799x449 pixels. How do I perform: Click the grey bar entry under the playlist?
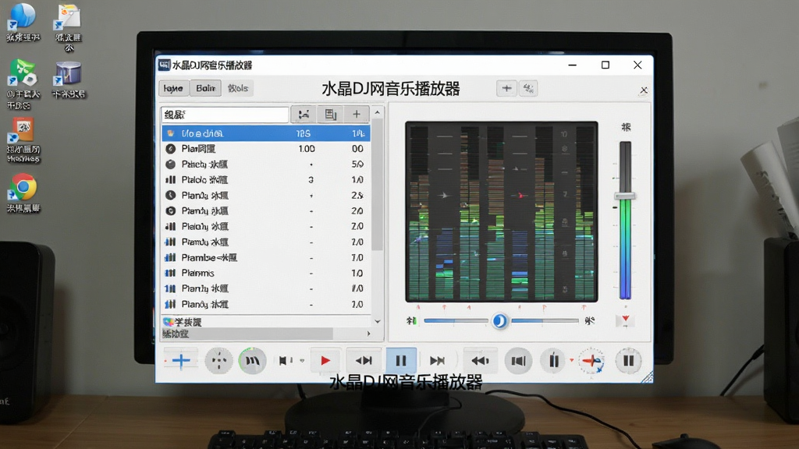[x=247, y=334]
